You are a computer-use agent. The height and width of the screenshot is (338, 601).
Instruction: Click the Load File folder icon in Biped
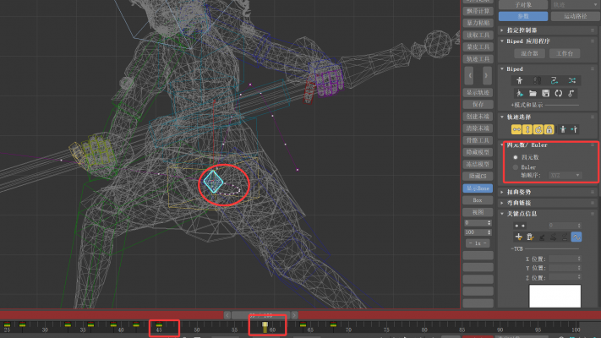532,92
